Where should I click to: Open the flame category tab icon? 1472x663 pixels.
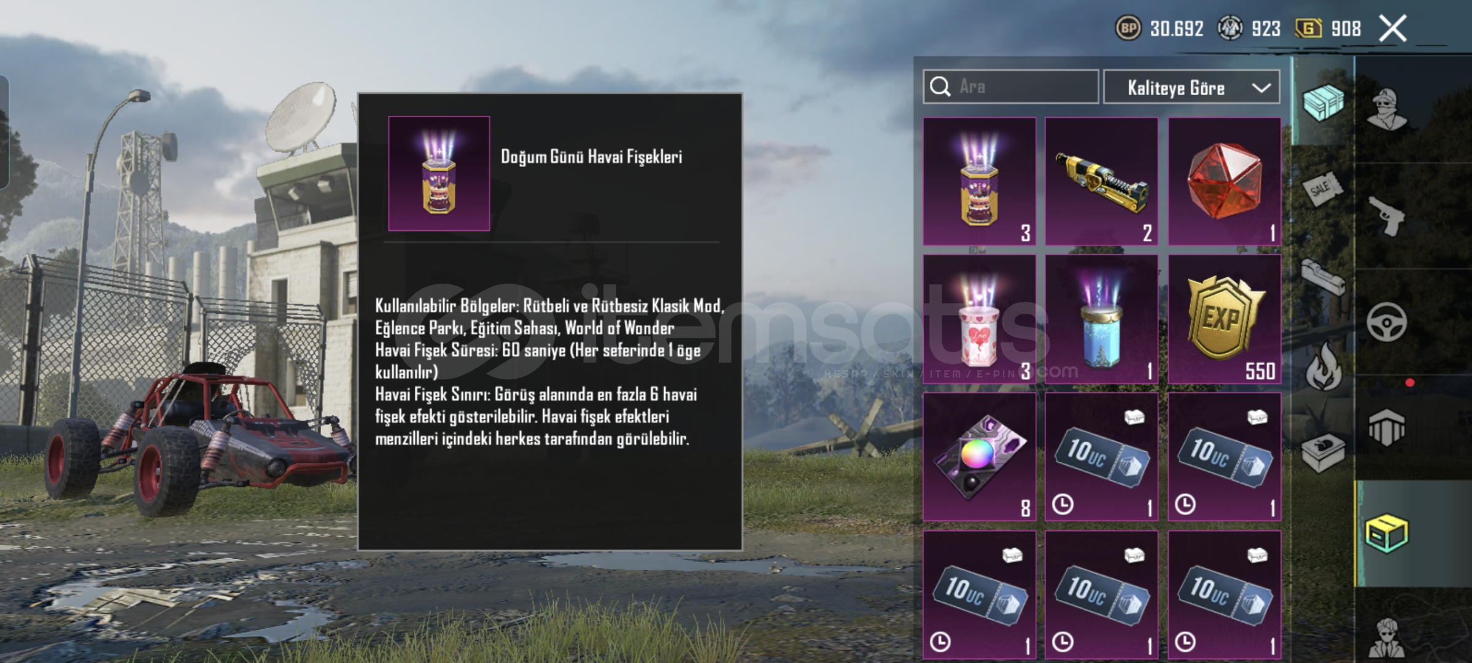tap(1323, 367)
